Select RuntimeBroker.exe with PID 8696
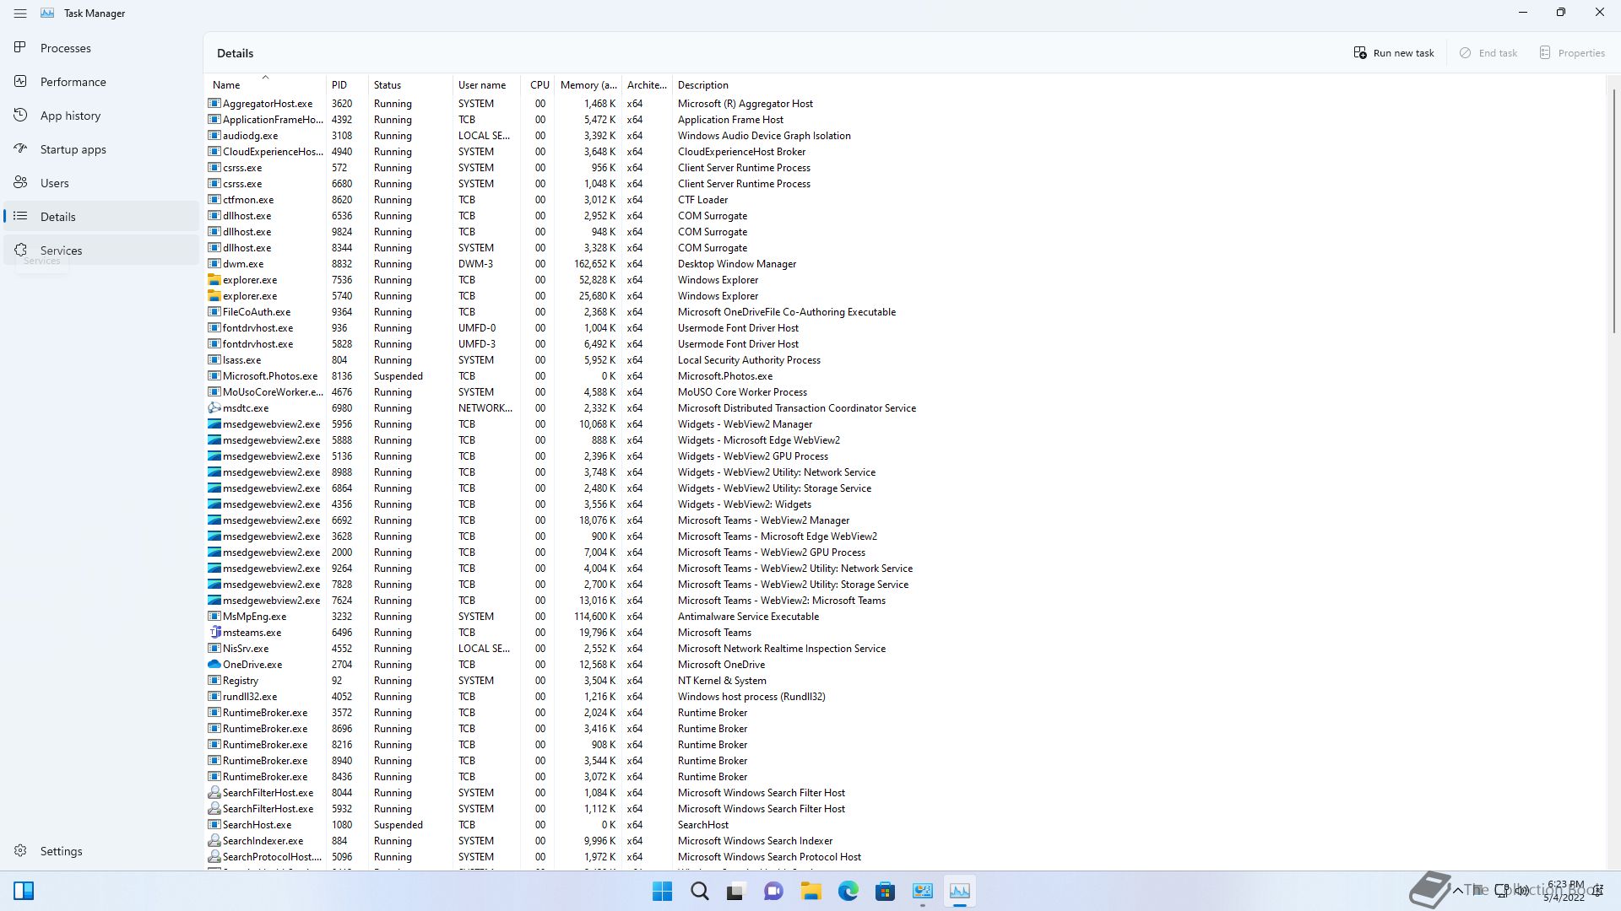 coord(905,729)
